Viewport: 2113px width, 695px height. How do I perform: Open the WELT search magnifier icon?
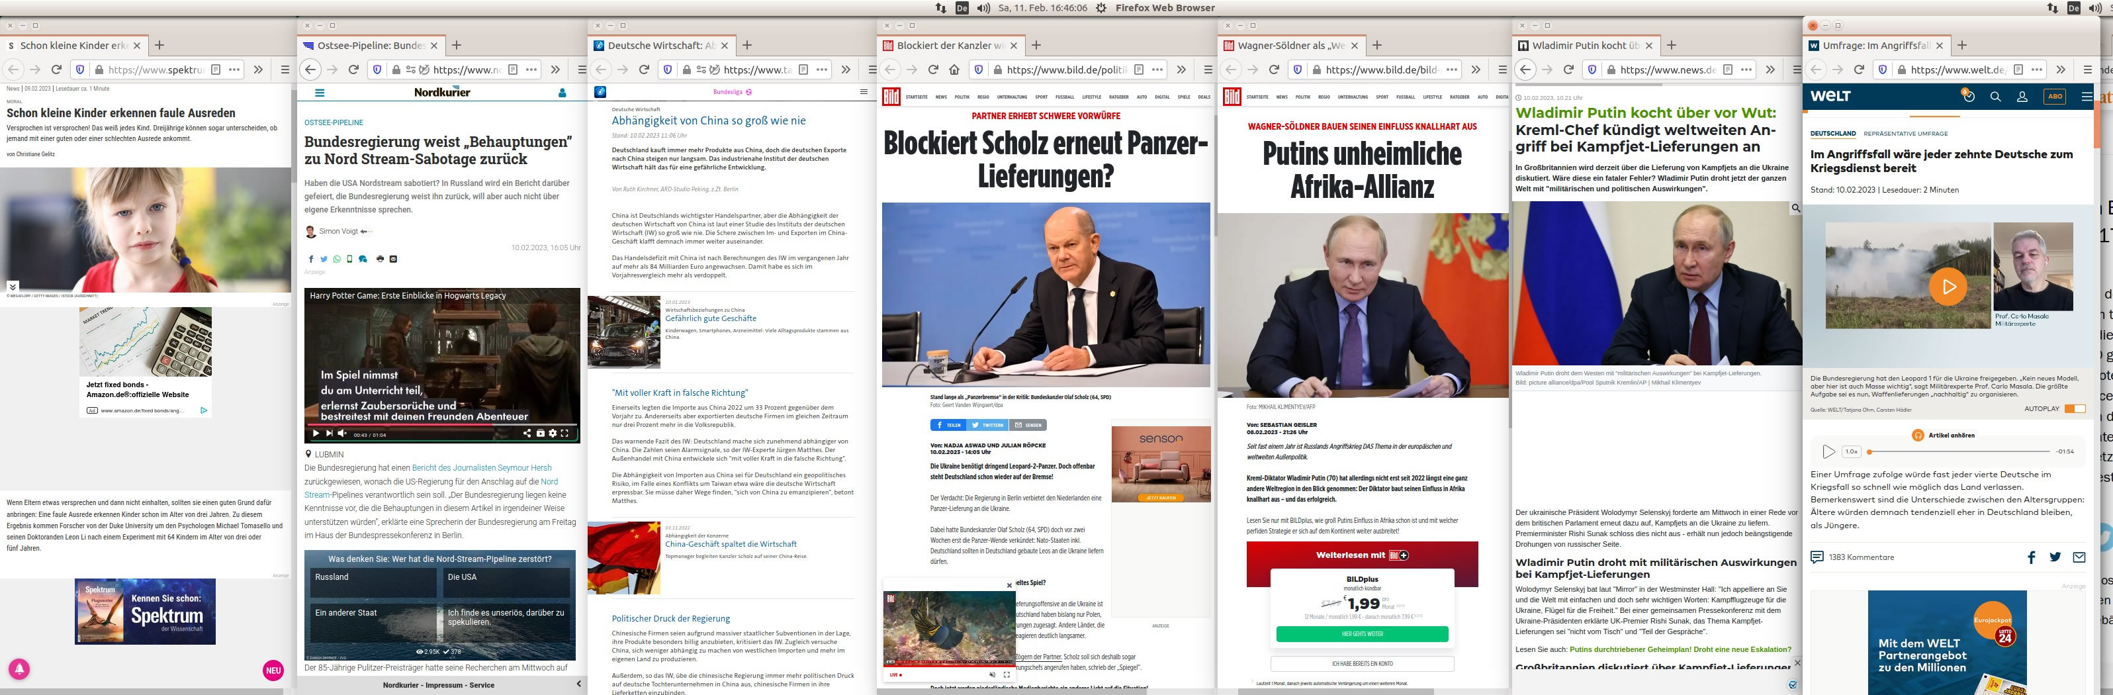[1996, 97]
